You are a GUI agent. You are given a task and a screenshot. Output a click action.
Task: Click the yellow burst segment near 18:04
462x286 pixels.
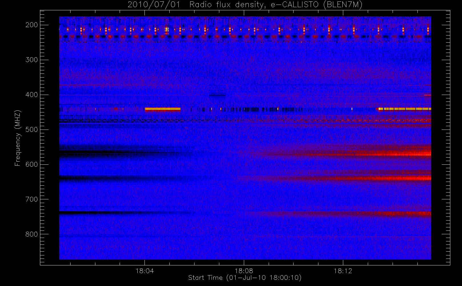click(x=163, y=109)
